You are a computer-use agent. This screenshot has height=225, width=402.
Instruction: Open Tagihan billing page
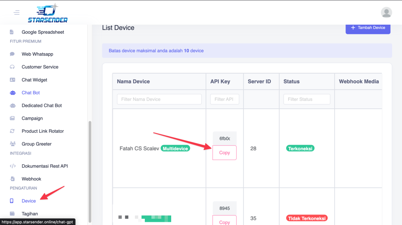[x=30, y=214]
